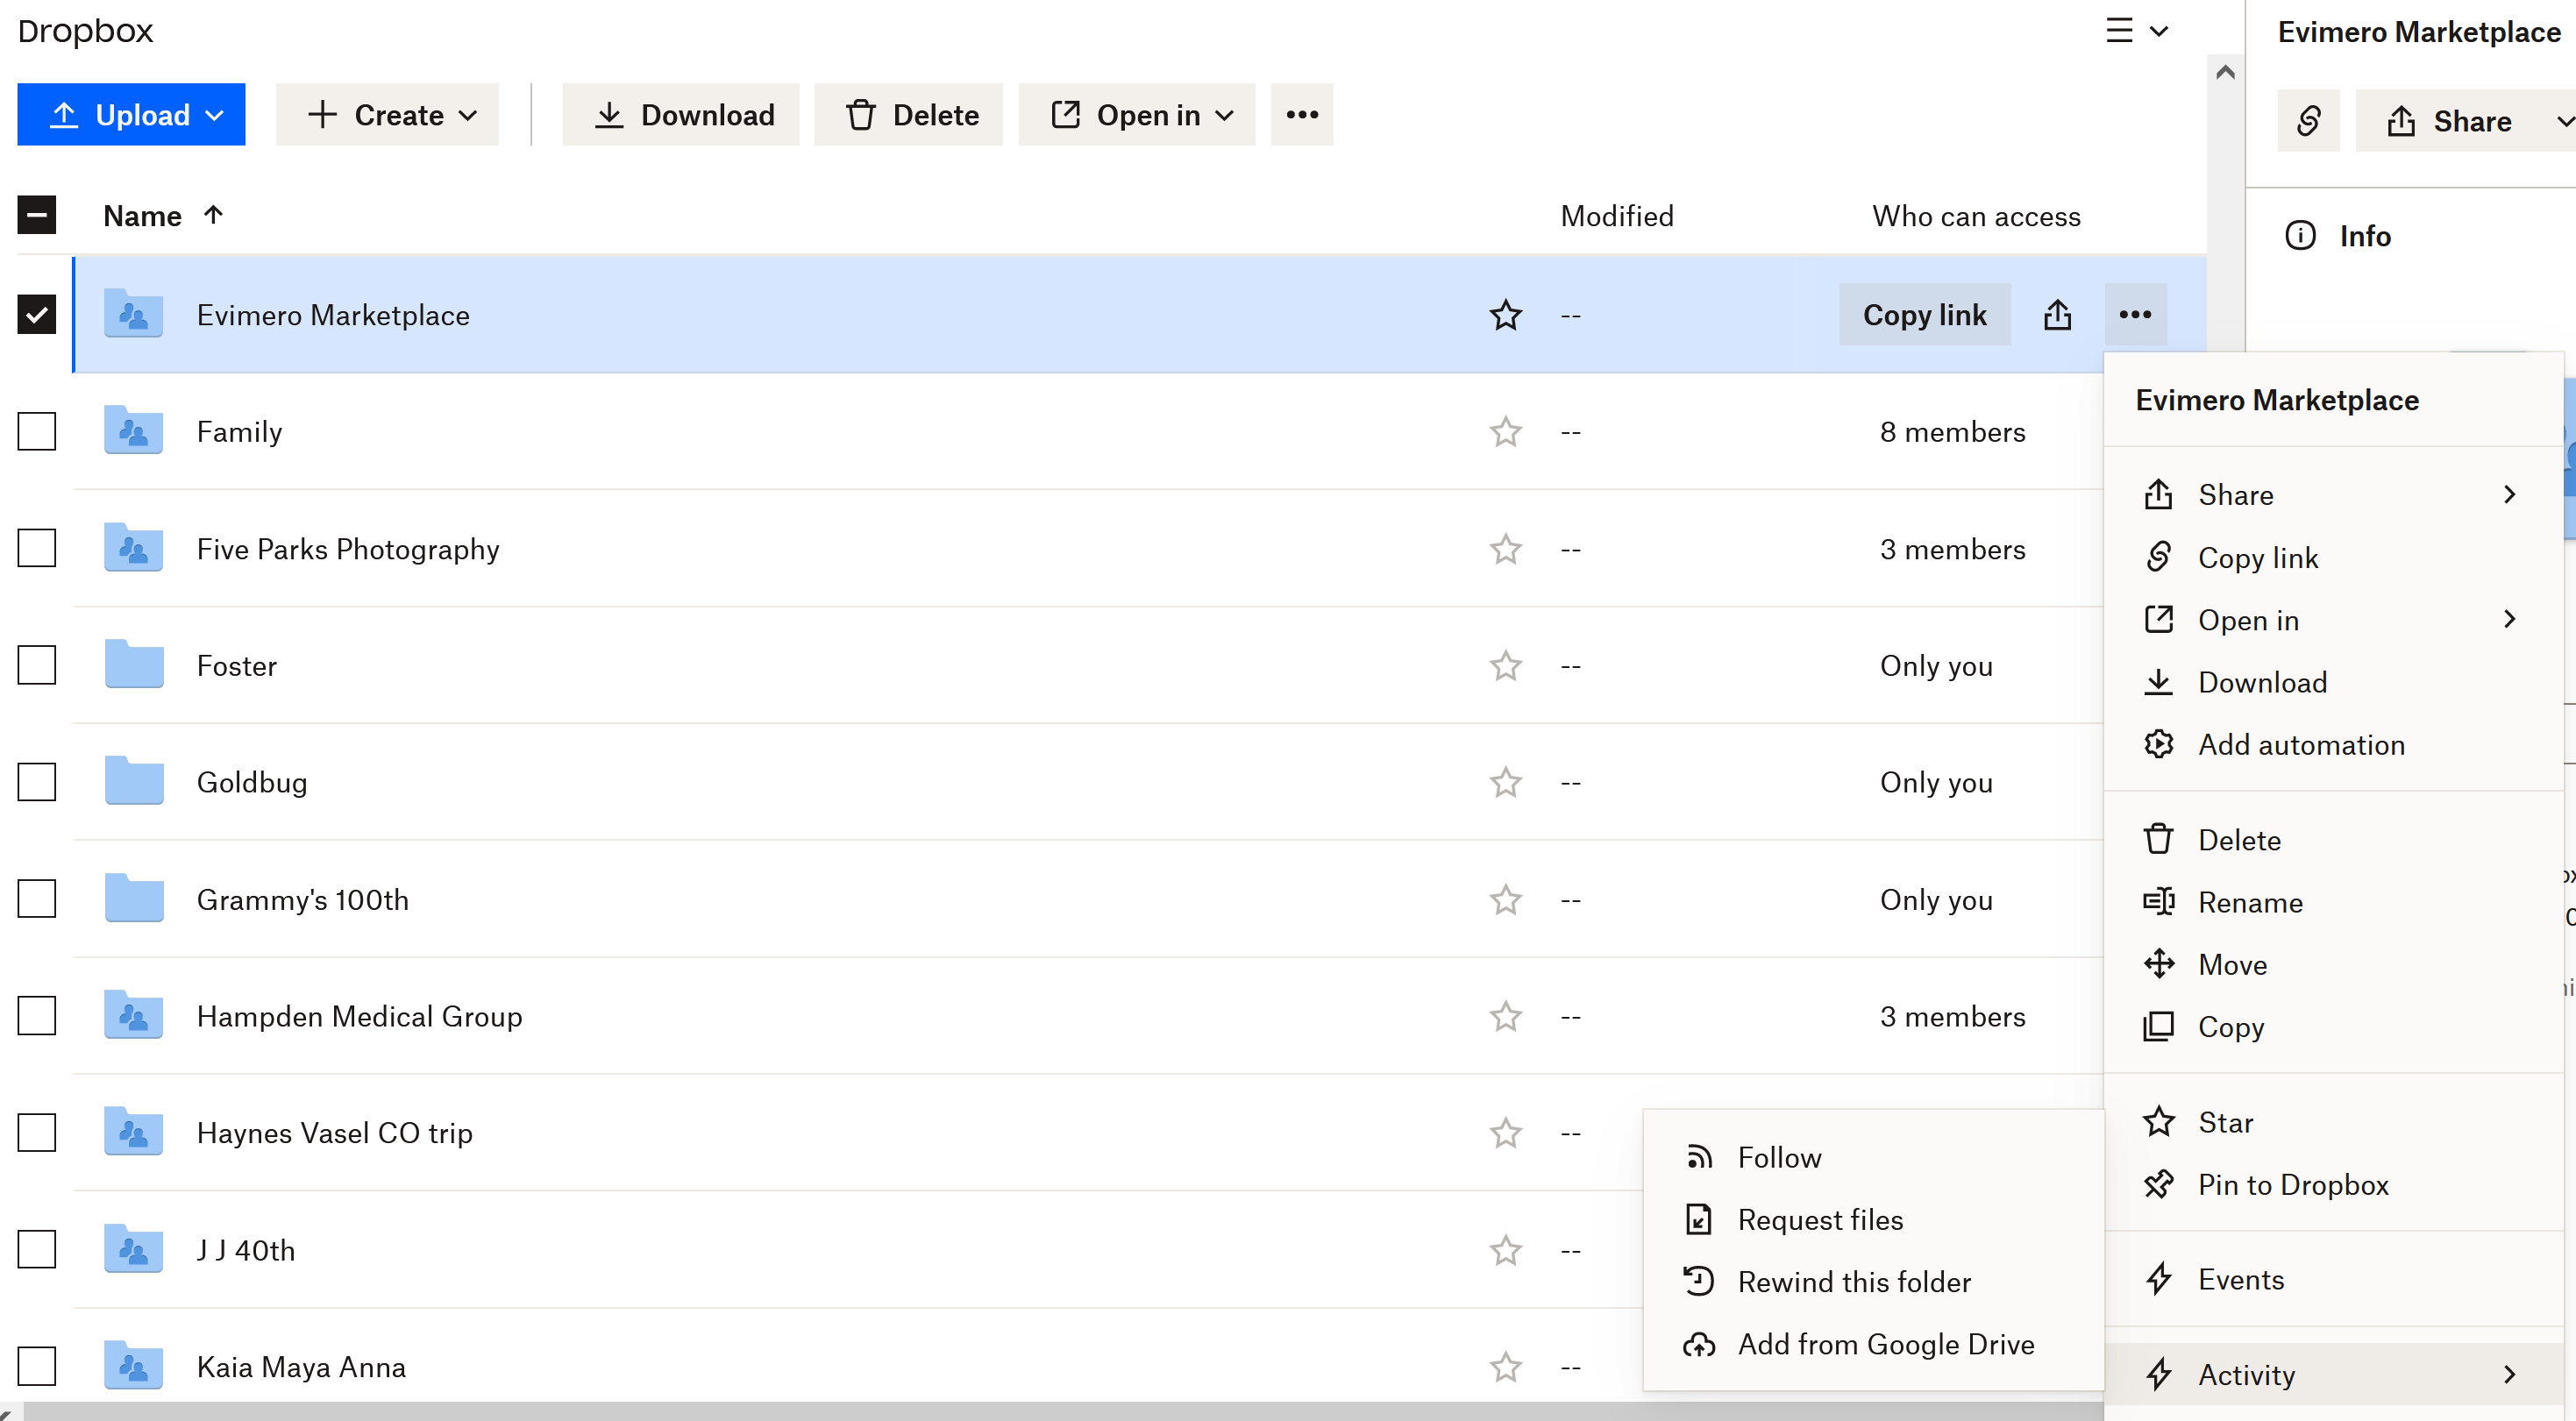Screen dimensions: 2576x1421
Task: Click the toolbar Delete button
Action: click(908, 114)
